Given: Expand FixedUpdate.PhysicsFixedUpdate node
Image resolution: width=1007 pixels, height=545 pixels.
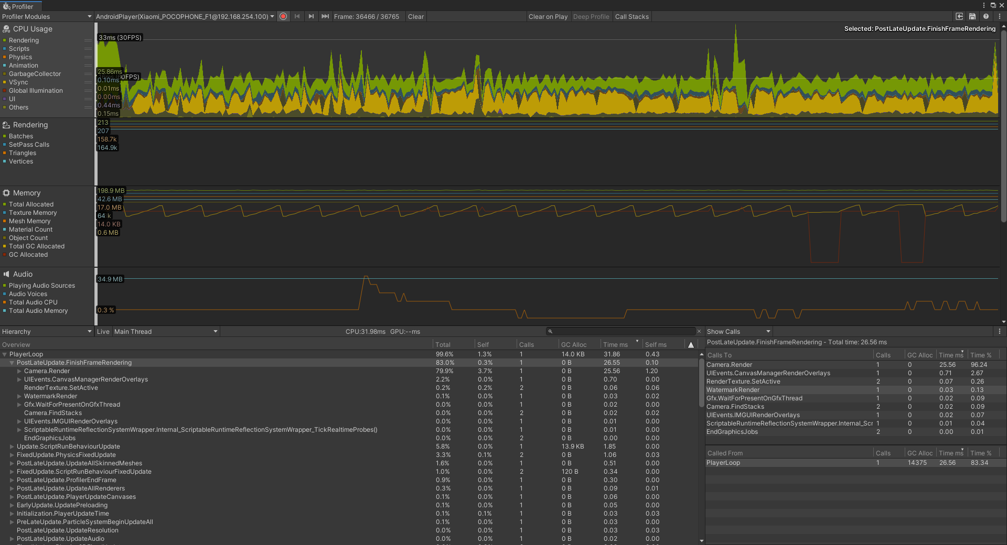Looking at the screenshot, I should (12, 455).
